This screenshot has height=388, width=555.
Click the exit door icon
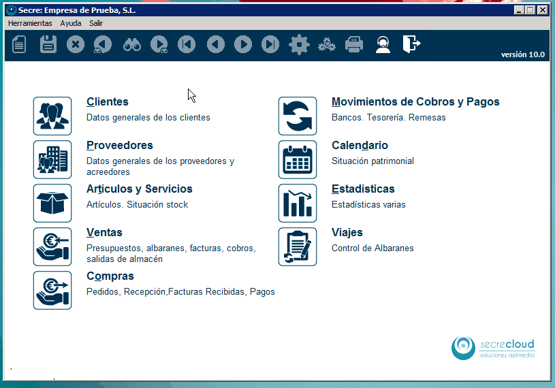[x=411, y=44]
